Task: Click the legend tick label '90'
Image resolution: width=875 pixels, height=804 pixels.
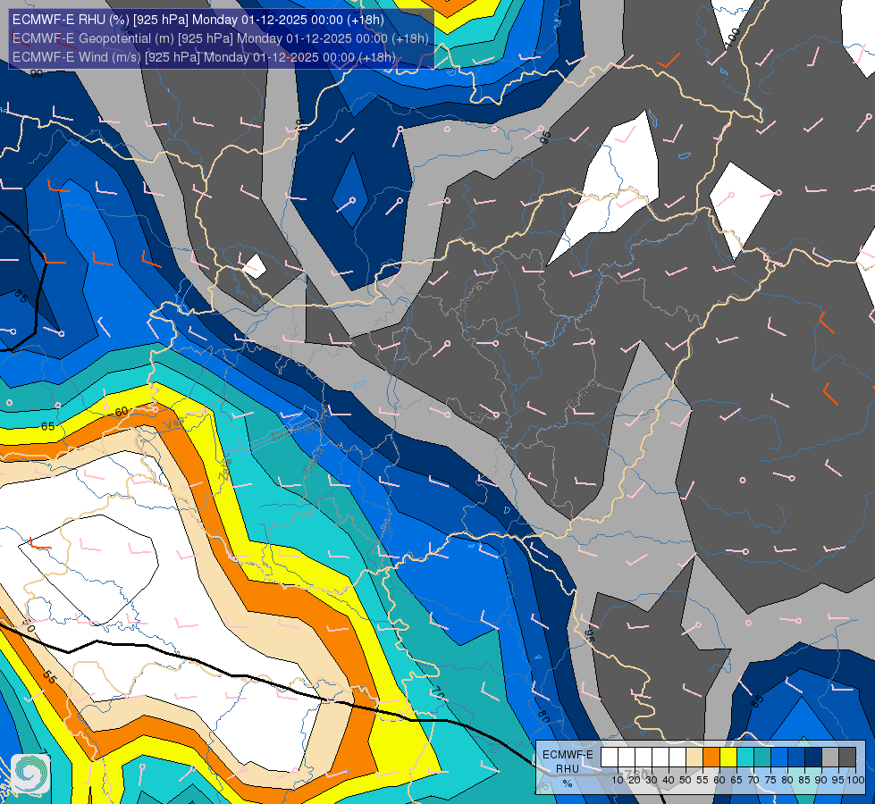Action: click(x=820, y=780)
